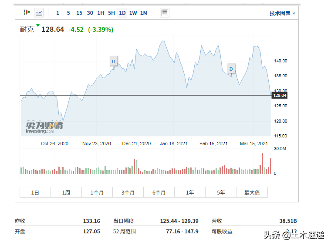The height and width of the screenshot is (246, 331).
Task: View the 最大值 maximum range
Action: click(x=252, y=192)
